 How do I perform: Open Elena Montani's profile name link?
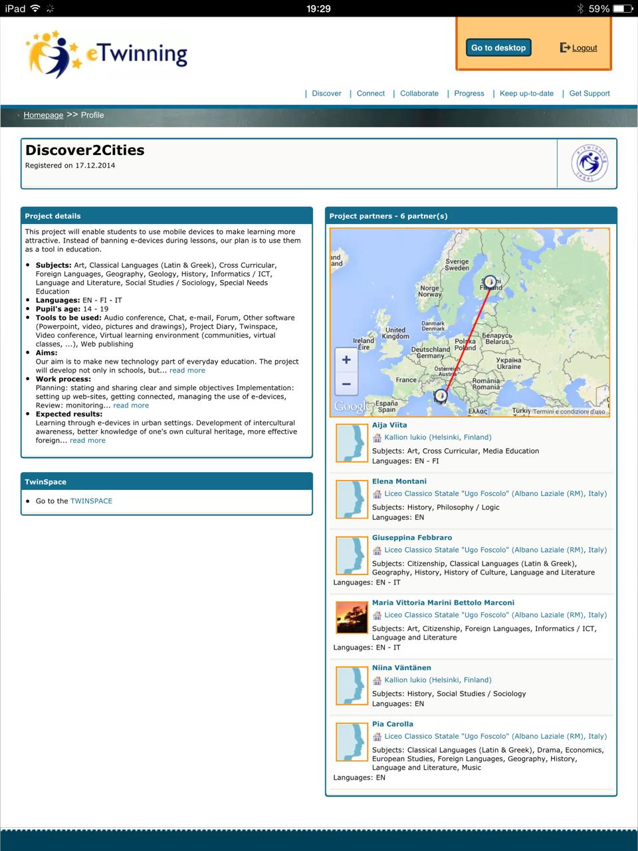click(x=399, y=481)
